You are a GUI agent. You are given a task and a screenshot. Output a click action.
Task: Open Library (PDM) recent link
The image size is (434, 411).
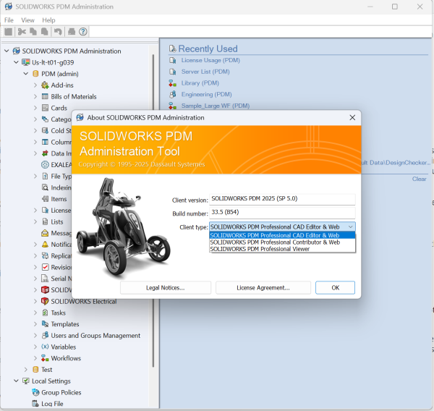click(x=200, y=83)
